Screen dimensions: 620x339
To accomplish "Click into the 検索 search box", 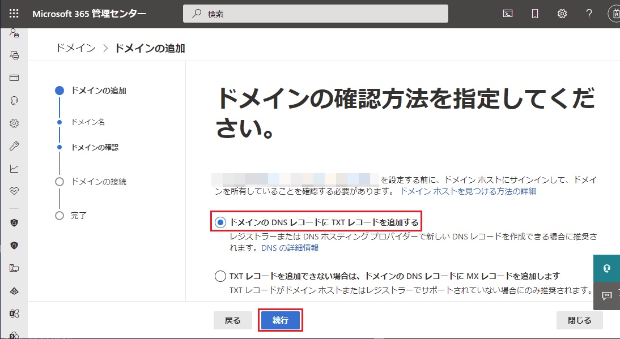I will tap(316, 14).
